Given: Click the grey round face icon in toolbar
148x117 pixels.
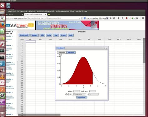Looking at the screenshot, I should point(137,18).
